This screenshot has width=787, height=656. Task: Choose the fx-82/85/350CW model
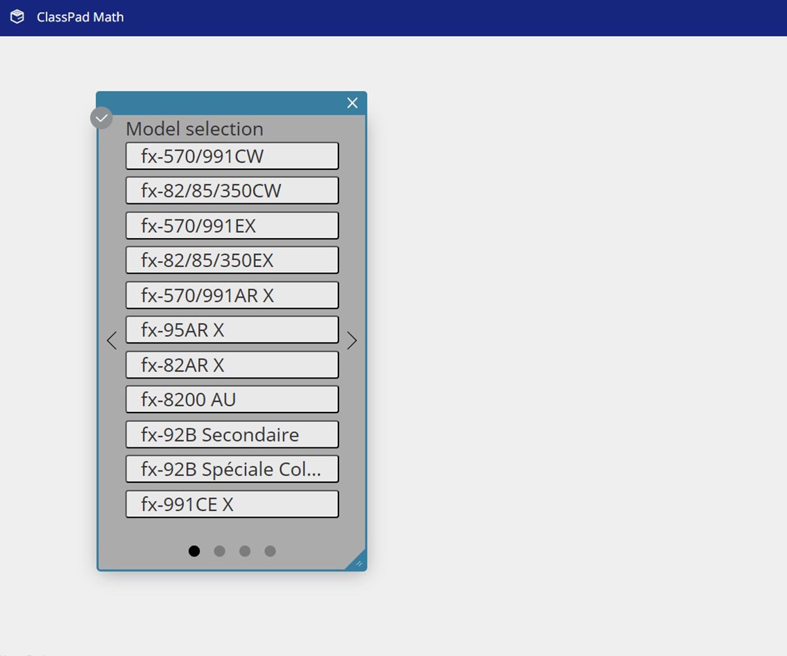[232, 191]
